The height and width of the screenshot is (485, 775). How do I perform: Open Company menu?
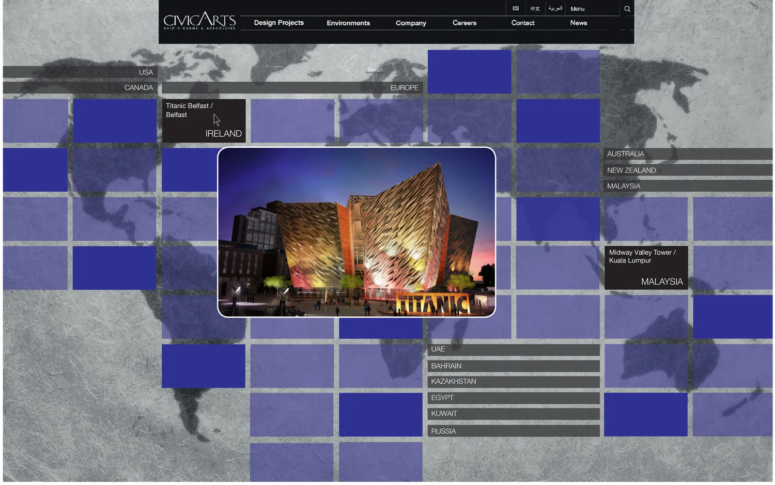click(x=411, y=23)
